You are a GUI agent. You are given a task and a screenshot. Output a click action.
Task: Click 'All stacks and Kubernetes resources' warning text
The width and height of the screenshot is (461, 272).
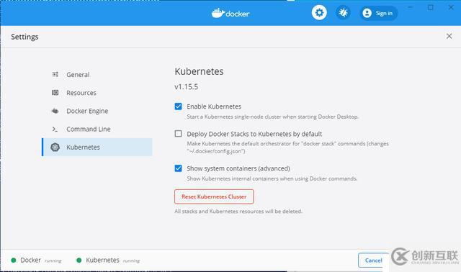click(238, 212)
